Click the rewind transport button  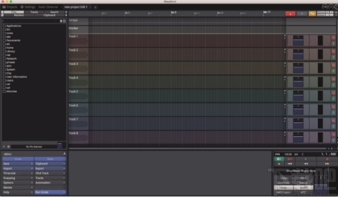click(305, 164)
